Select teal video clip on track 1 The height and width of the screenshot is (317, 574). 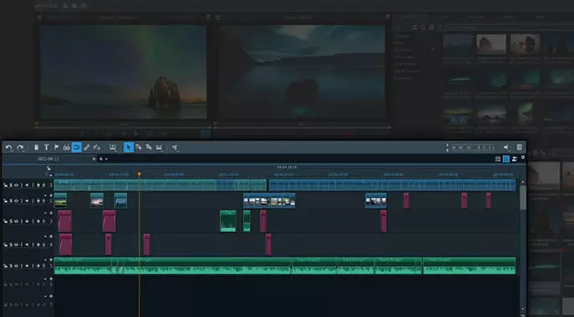point(160,185)
